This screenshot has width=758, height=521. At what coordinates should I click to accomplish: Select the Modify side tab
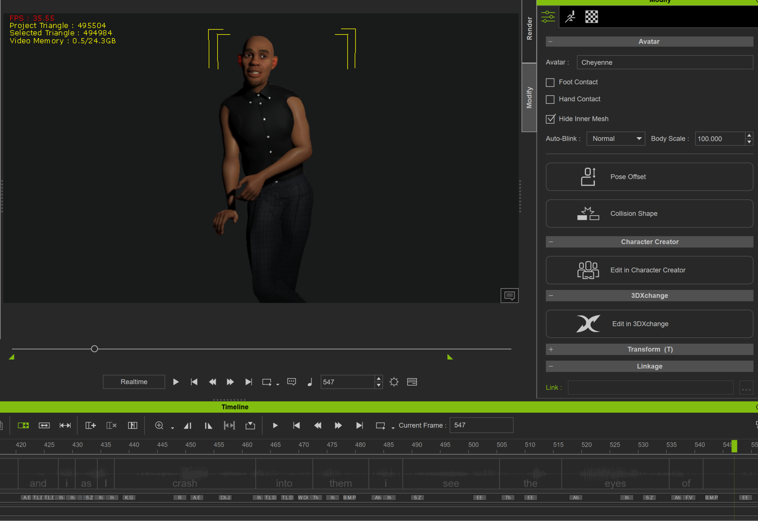coord(529,97)
